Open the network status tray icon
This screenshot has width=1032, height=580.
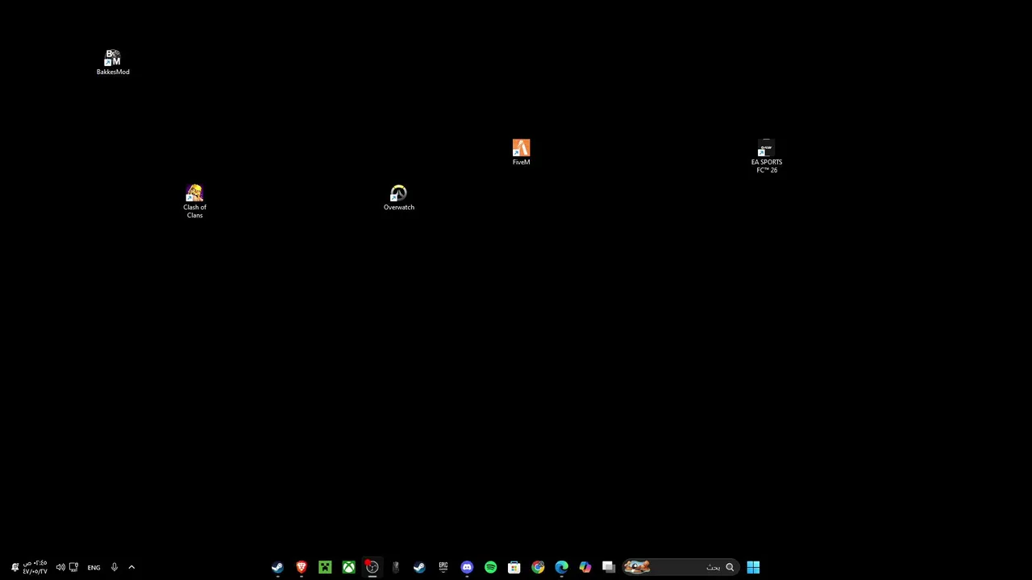click(x=73, y=567)
